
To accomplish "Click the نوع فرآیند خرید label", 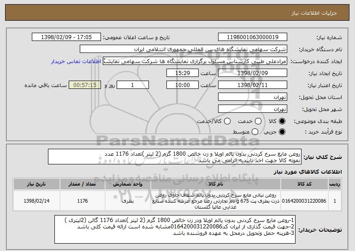I will [324, 132].
